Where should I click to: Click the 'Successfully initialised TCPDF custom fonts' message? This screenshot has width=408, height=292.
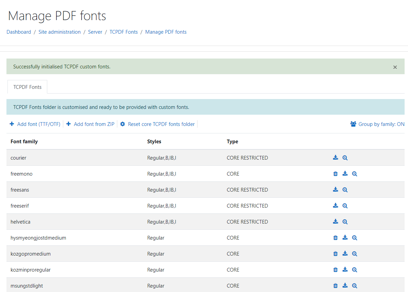coord(62,67)
